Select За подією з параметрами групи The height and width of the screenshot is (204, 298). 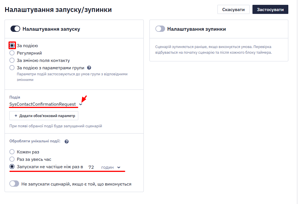click(12, 68)
